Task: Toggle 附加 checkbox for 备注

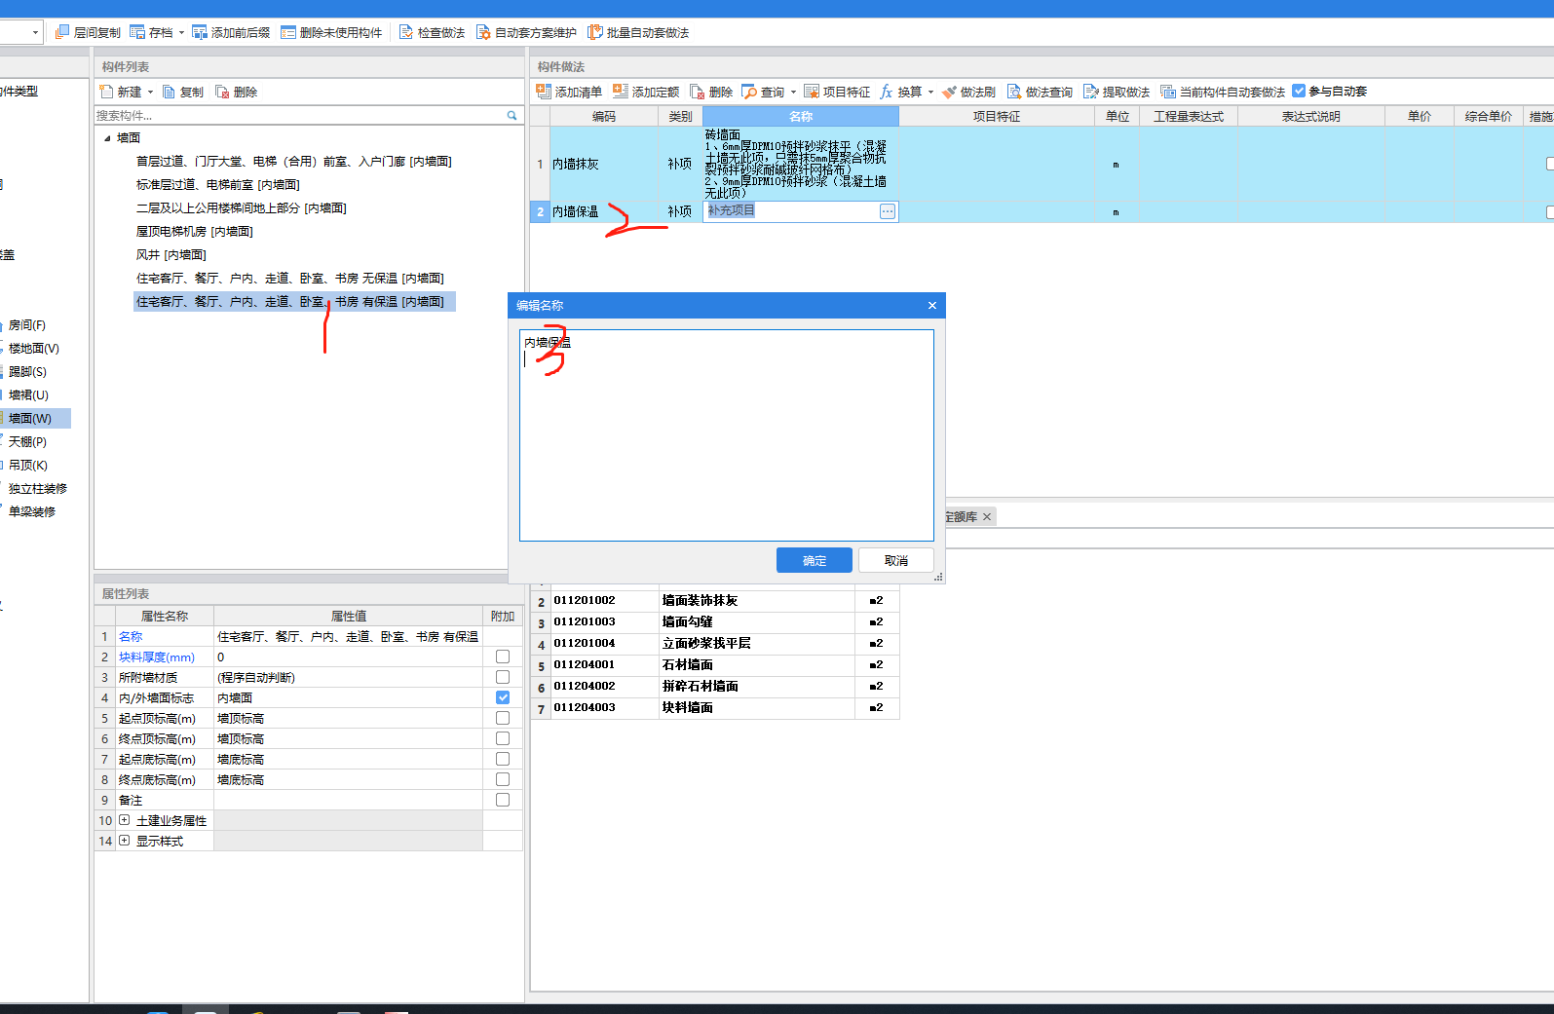Action: 503,800
